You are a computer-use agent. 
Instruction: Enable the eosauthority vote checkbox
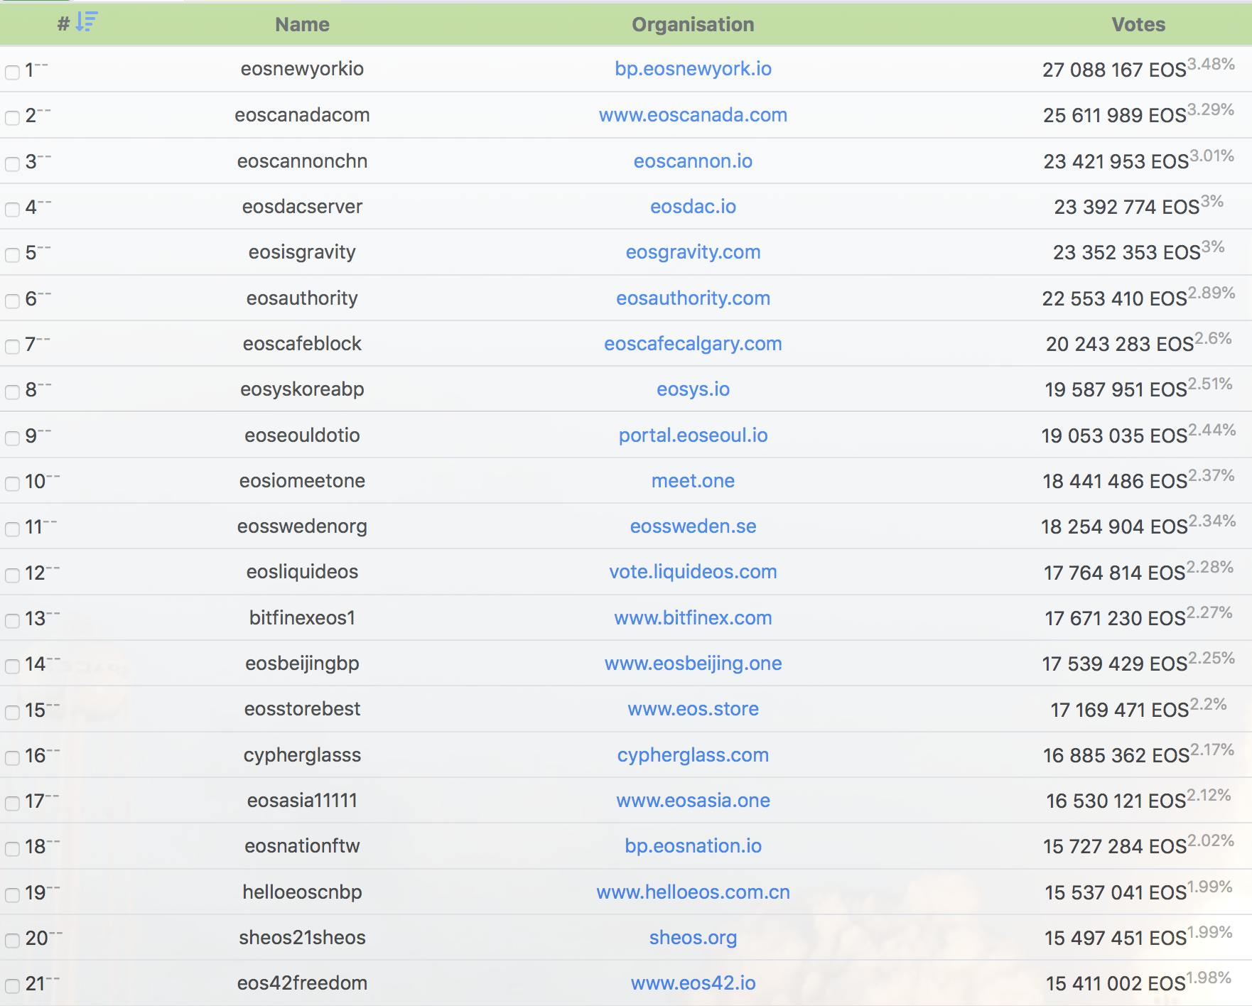12,301
